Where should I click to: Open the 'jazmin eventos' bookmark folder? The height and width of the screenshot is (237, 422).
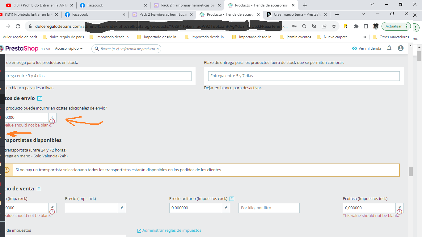point(295,37)
